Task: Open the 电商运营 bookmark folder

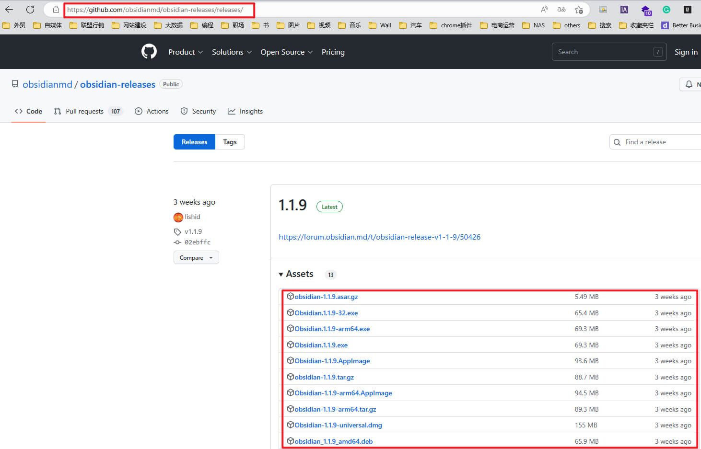Action: click(x=497, y=25)
